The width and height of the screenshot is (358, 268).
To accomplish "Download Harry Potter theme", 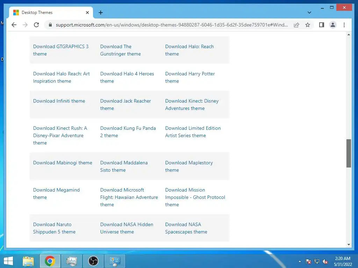I will point(190,77).
